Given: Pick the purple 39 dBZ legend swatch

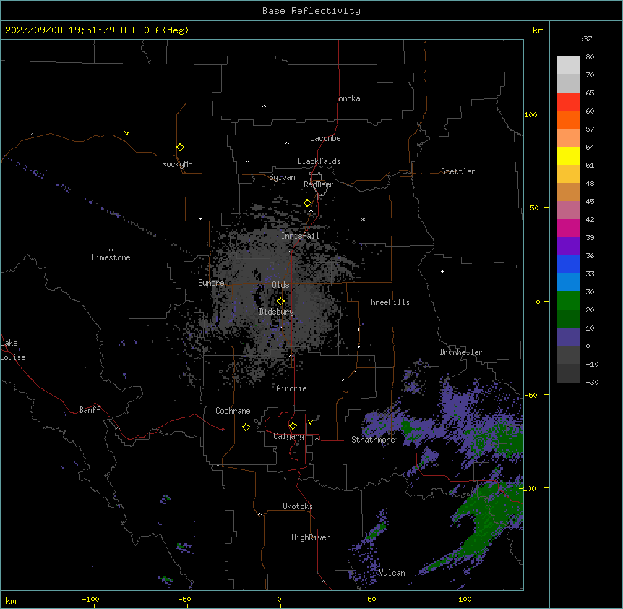Looking at the screenshot, I should [568, 247].
